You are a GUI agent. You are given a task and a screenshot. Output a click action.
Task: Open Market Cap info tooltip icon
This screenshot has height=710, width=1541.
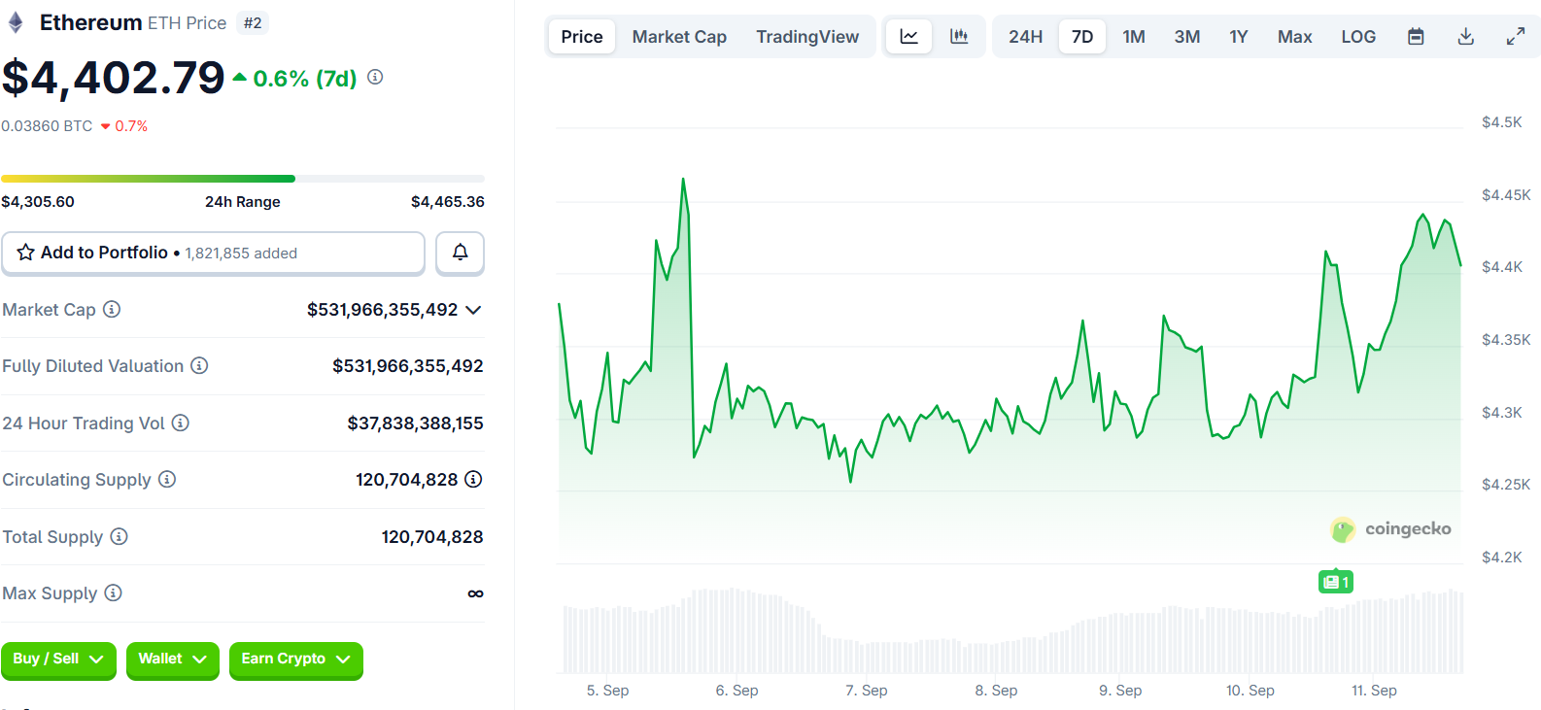[112, 309]
